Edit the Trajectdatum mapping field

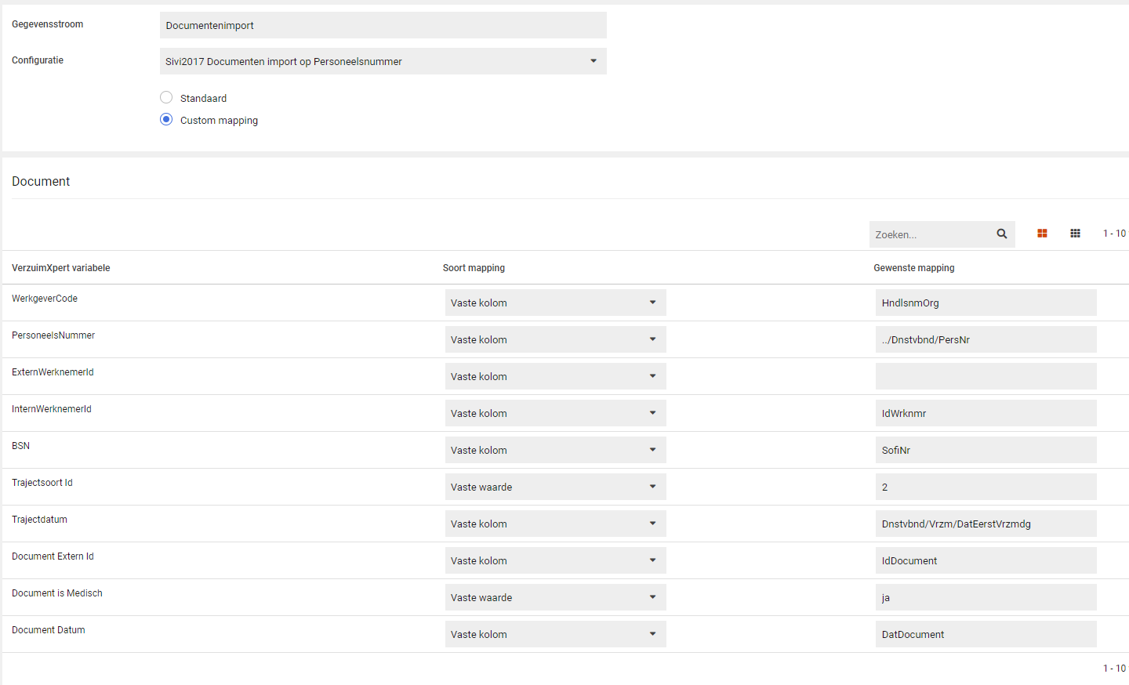point(986,524)
